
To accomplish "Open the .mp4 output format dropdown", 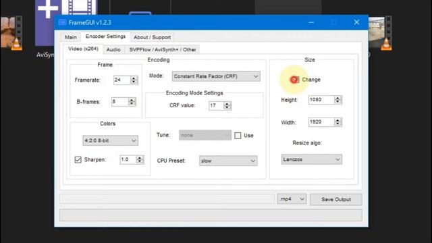I will 292,199.
